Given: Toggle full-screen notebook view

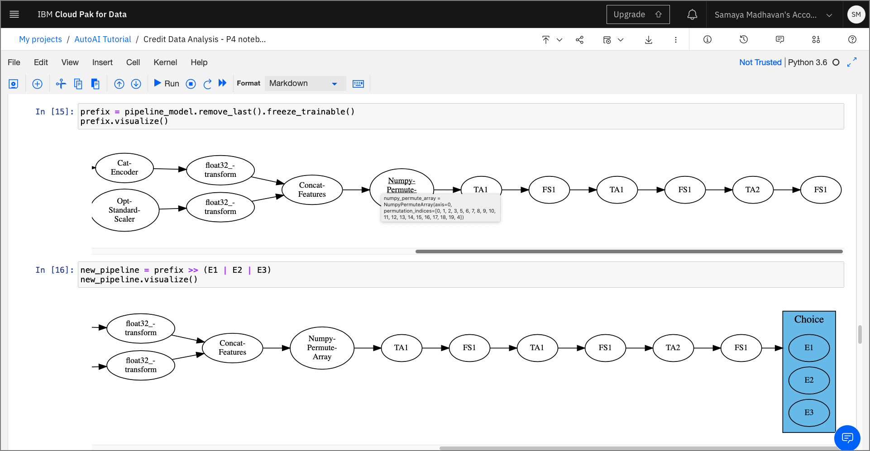Looking at the screenshot, I should [x=852, y=62].
